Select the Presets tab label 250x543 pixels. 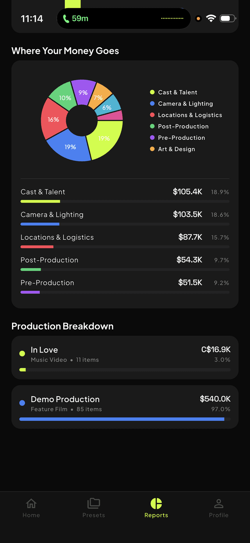pos(94,515)
